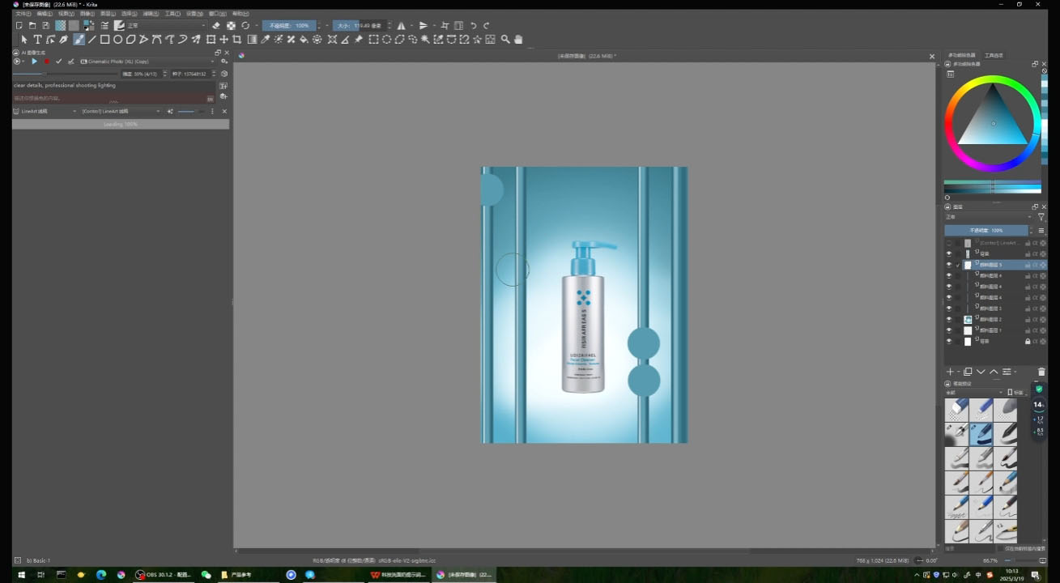
Task: Toggle visibility of 颜料图层 2 layer
Action: (949, 319)
